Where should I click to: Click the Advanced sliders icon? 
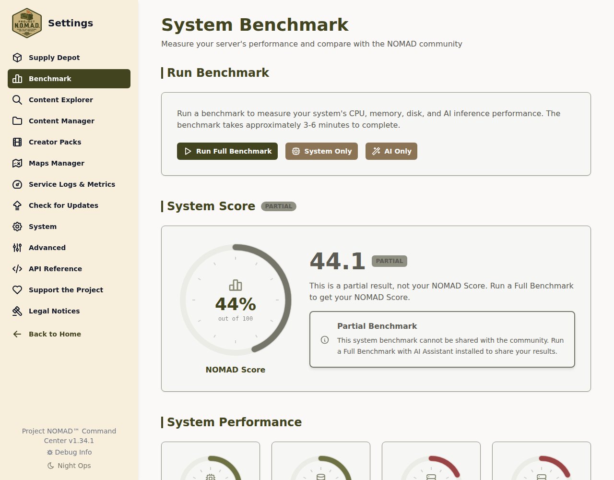[17, 248]
